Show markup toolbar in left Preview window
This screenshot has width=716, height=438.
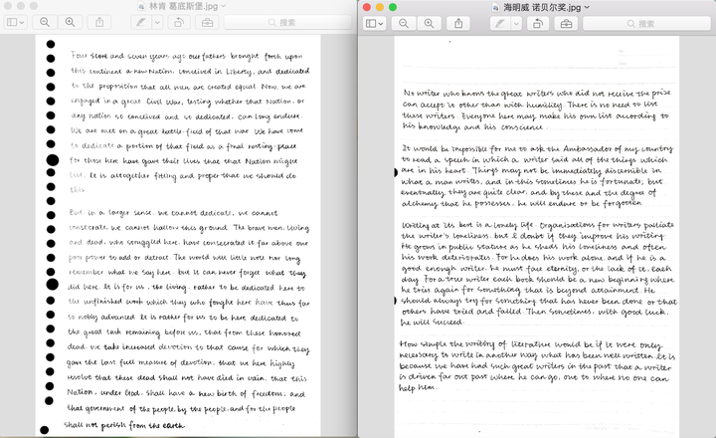207,22
